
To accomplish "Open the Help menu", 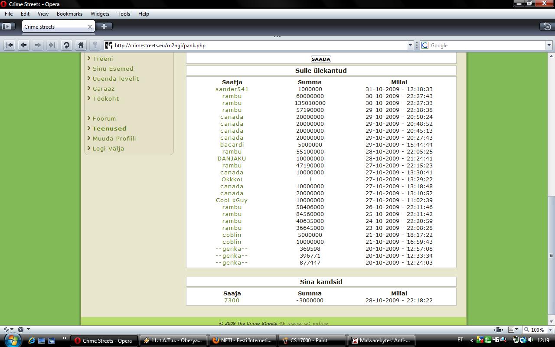I will 144,13.
